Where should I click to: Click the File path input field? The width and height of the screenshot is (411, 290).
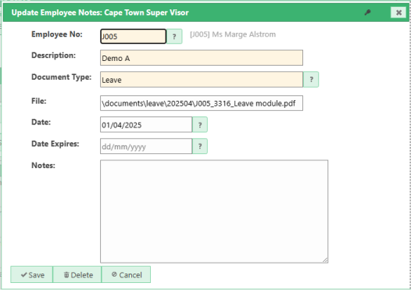tap(202, 103)
